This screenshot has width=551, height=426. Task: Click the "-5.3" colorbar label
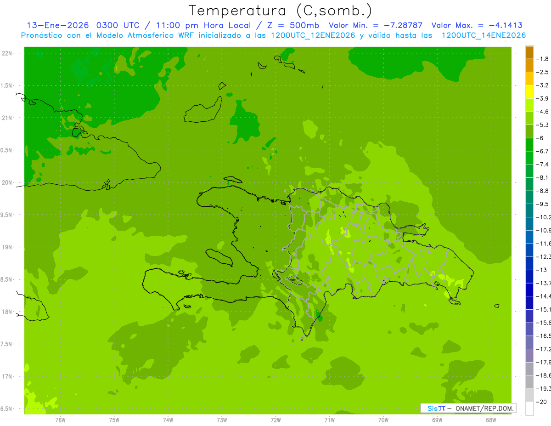[x=542, y=125]
